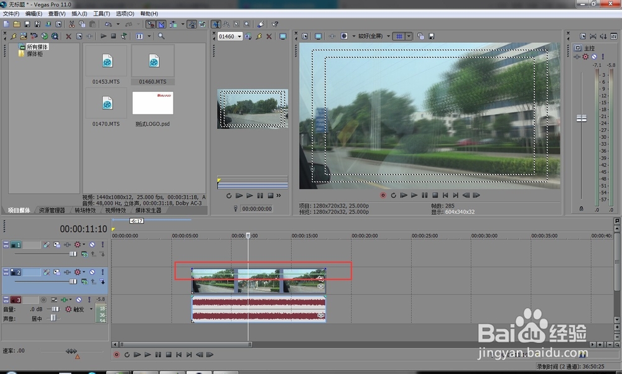Click the downmix output icon in mixer toolbar

click(x=593, y=36)
